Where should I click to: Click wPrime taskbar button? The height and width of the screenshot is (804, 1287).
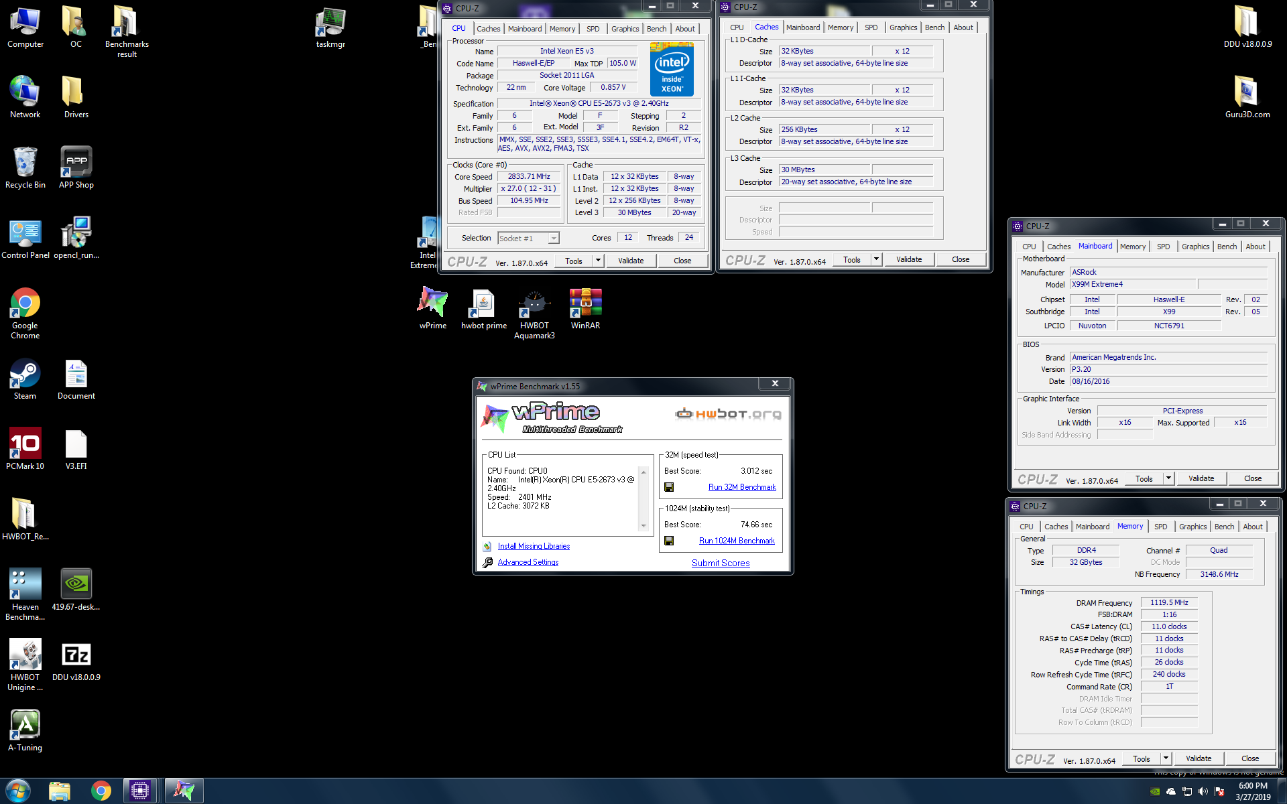click(x=184, y=791)
